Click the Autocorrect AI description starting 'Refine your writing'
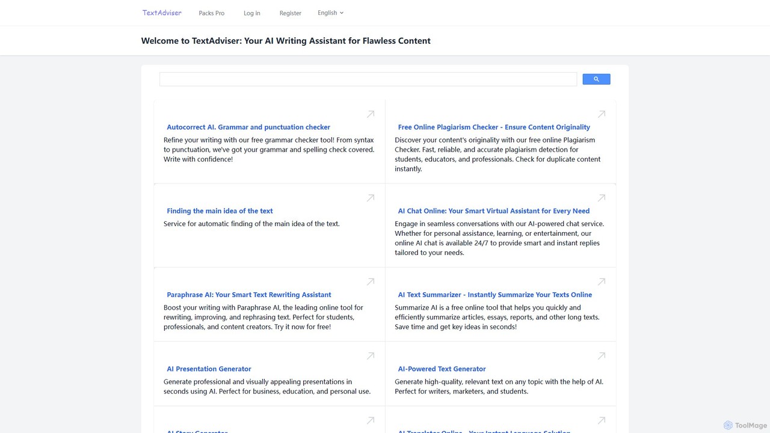The height and width of the screenshot is (433, 770). point(269,150)
